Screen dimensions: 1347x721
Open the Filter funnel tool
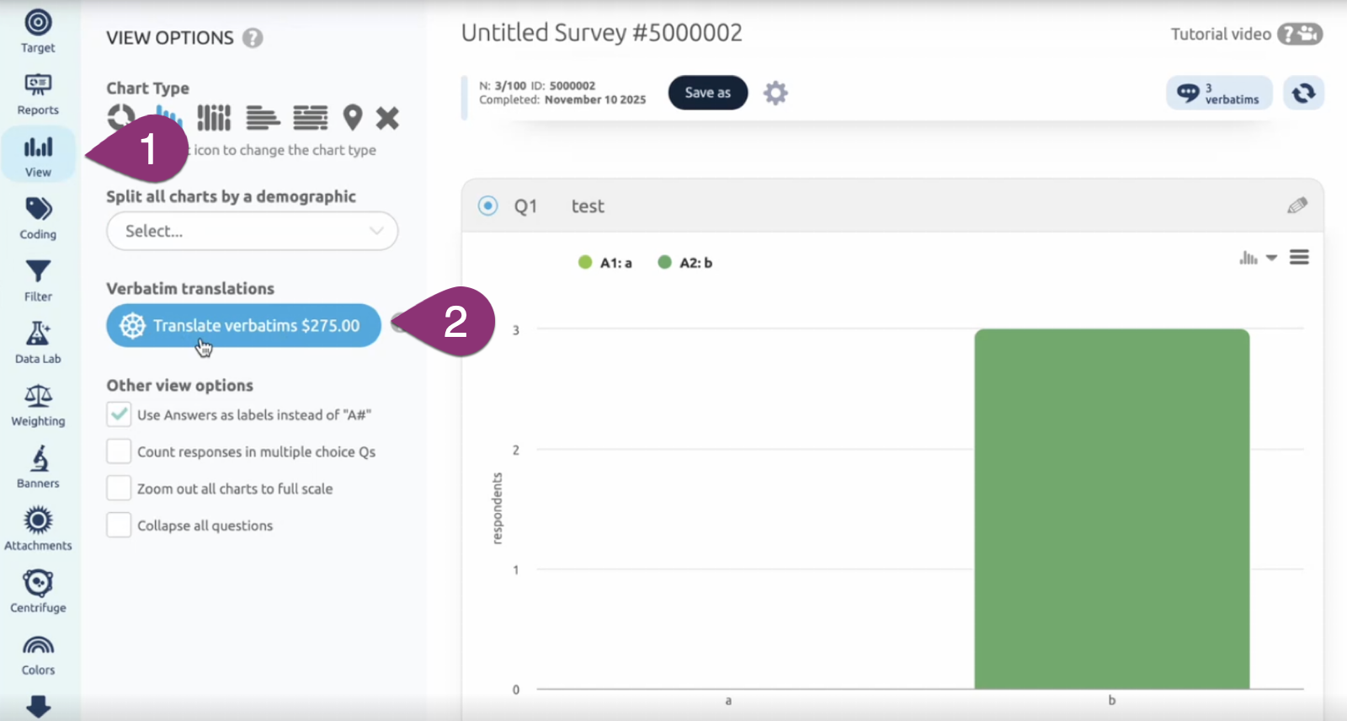[x=38, y=280]
